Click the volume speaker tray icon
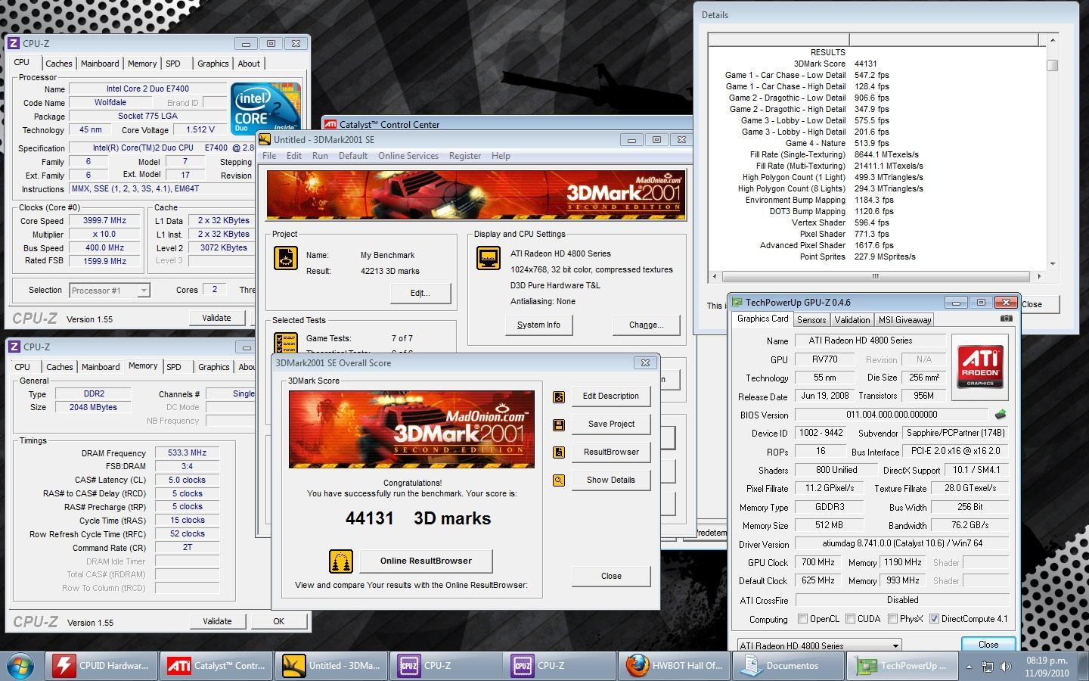Viewport: 1089px width, 681px height. [1005, 667]
